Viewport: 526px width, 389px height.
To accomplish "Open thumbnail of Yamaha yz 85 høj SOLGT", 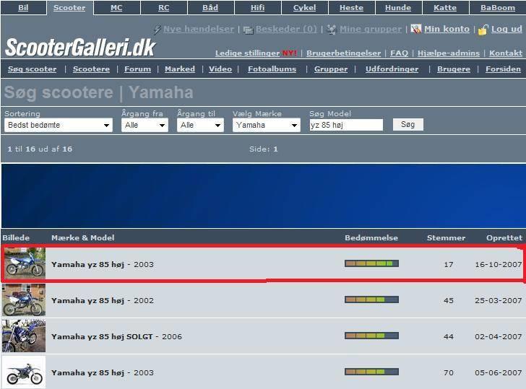I will coord(24,336).
